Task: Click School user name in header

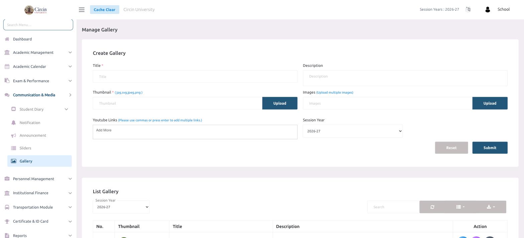Action: click(x=504, y=9)
